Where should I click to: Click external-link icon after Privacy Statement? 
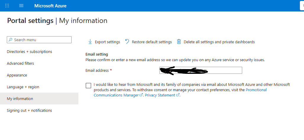click(x=178, y=95)
